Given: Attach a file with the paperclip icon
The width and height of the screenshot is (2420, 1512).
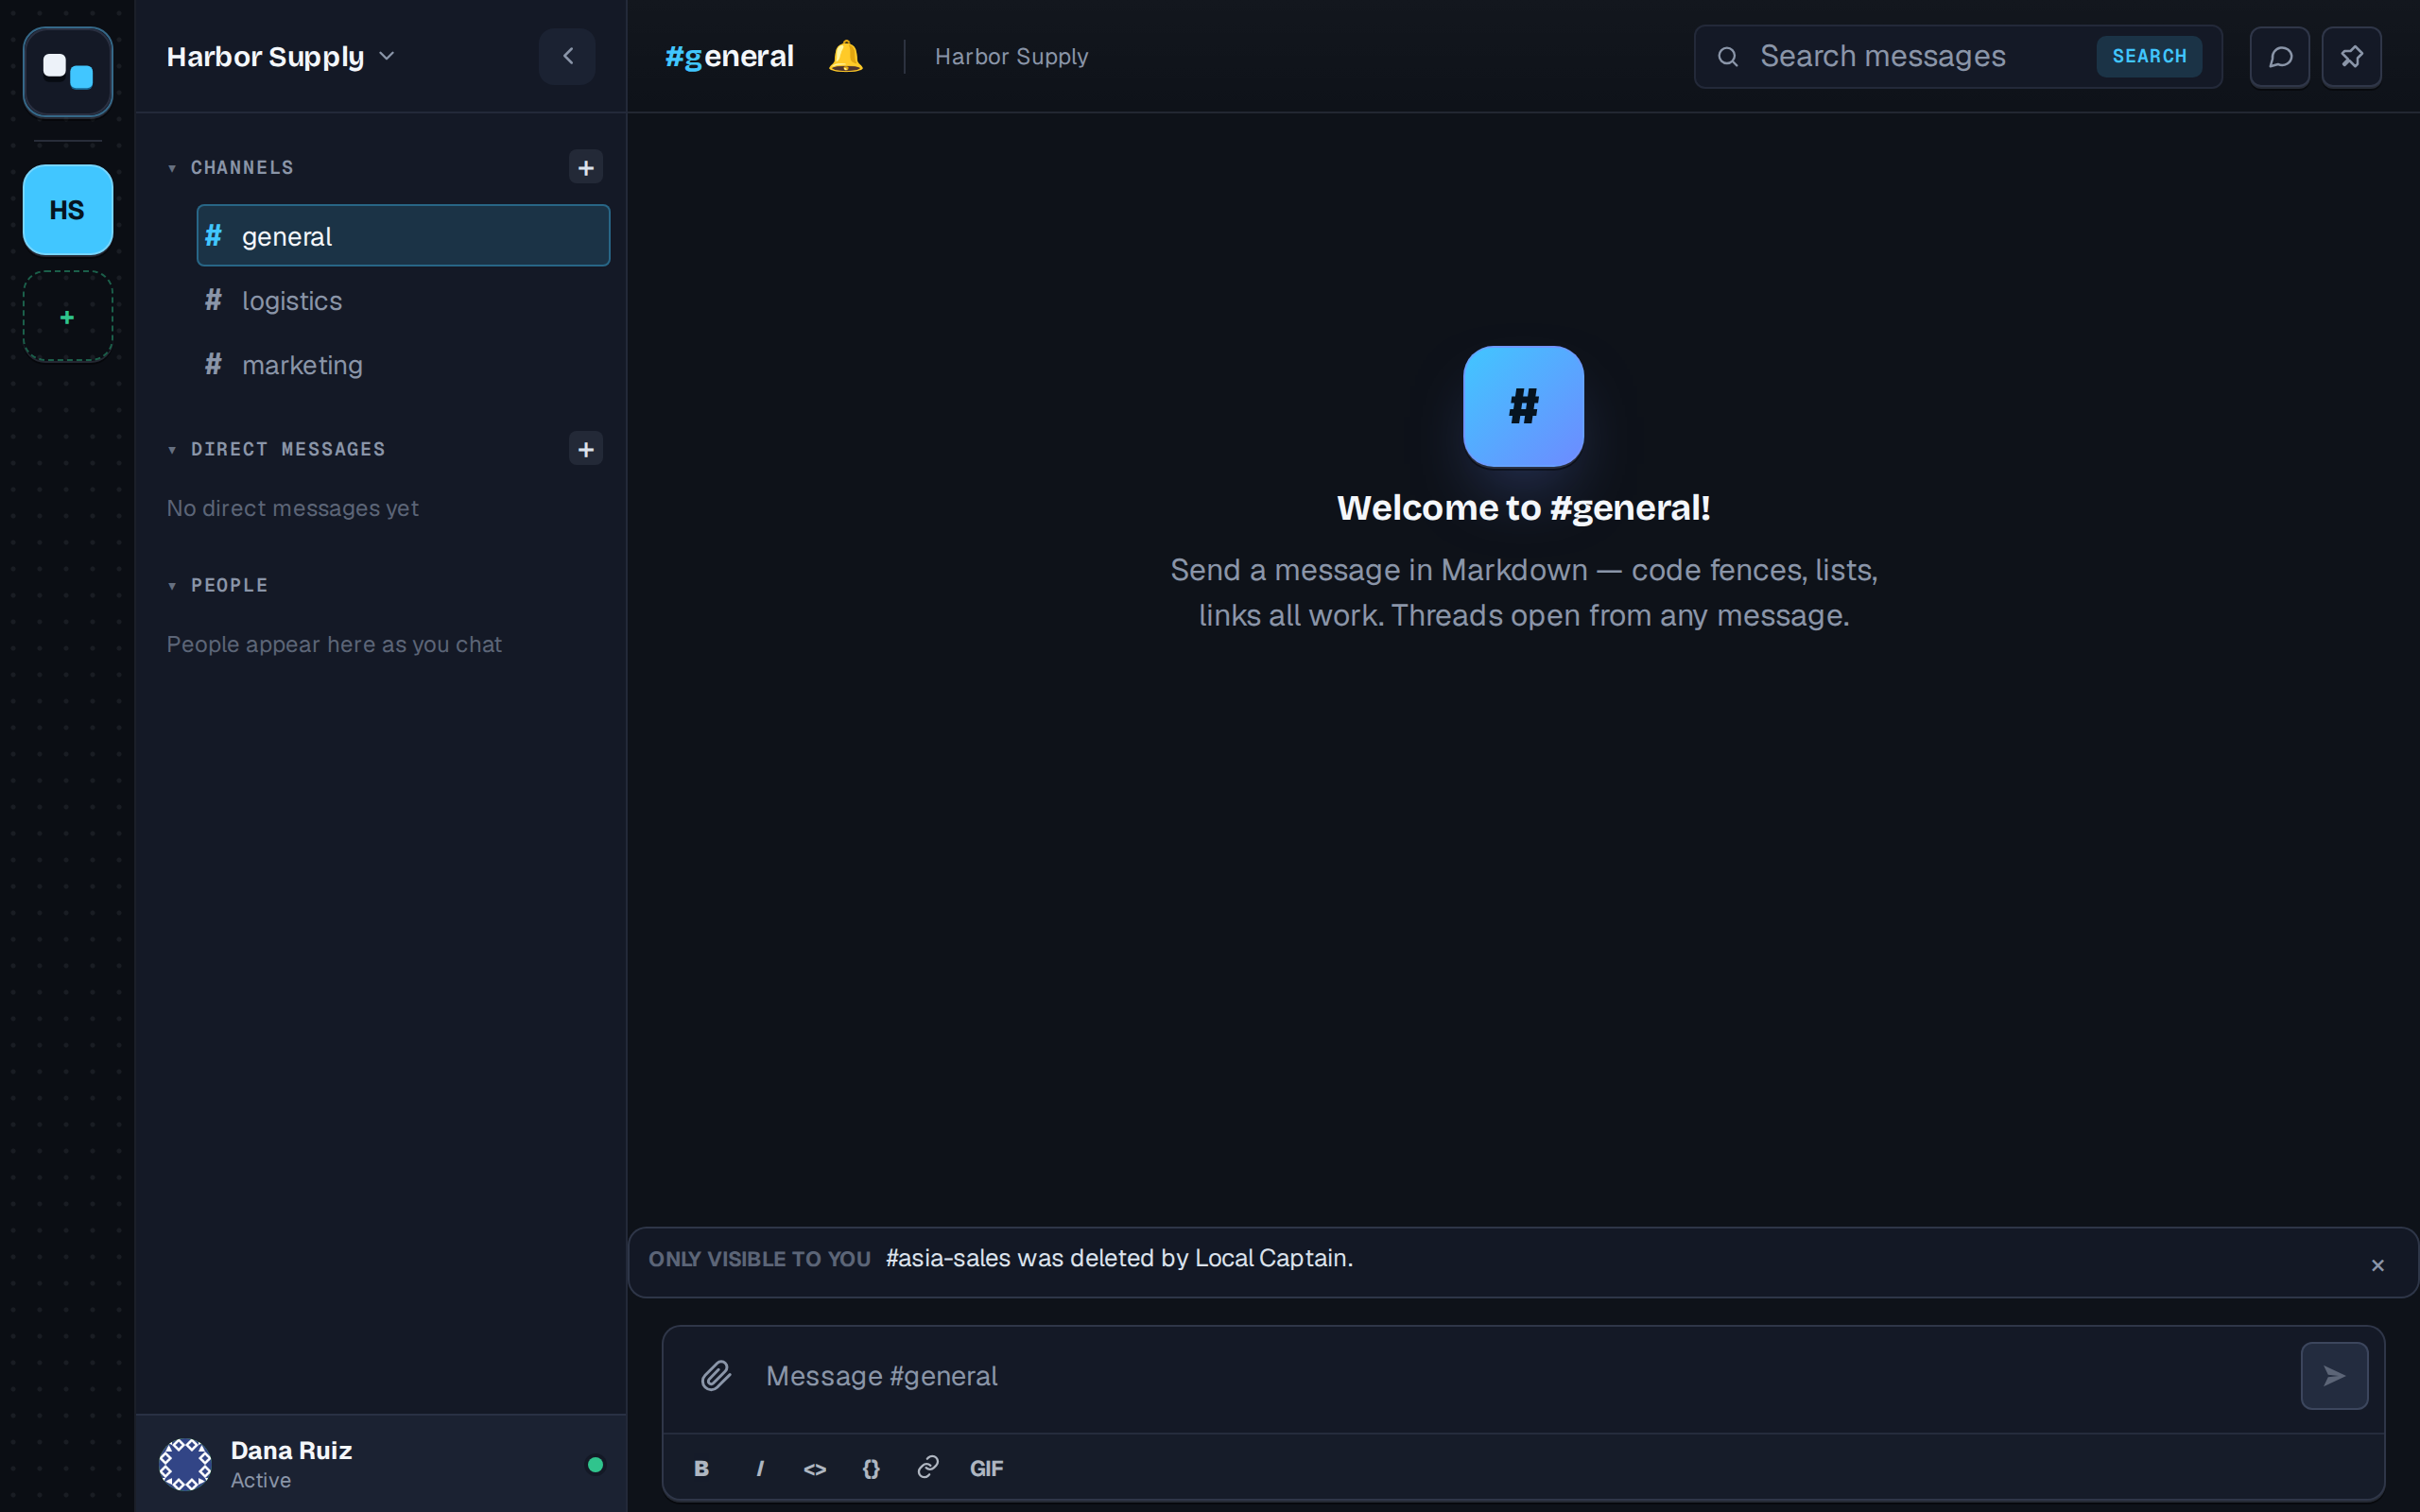Looking at the screenshot, I should click(716, 1376).
